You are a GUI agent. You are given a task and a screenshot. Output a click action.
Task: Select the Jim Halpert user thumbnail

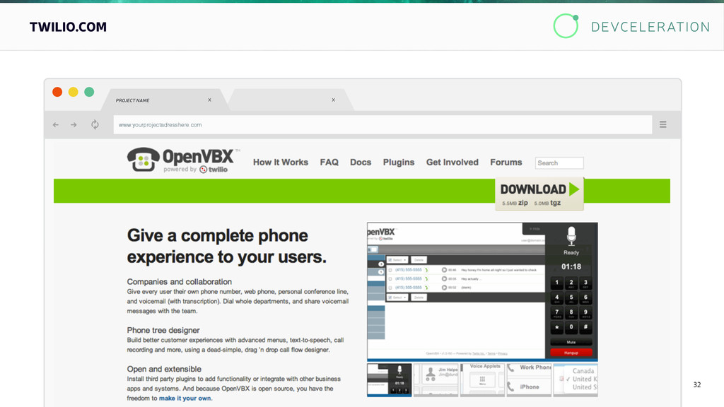tap(436, 380)
